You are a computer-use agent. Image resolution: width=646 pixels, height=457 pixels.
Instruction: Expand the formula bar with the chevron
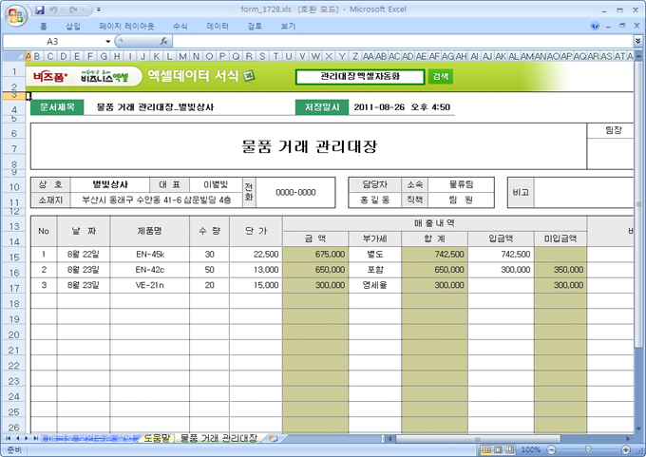(637, 42)
